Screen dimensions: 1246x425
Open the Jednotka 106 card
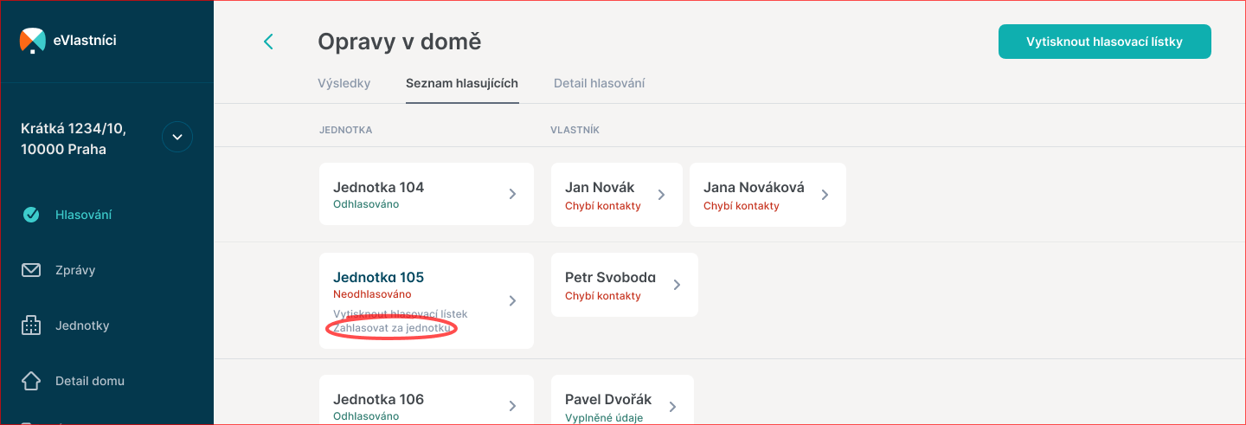click(x=424, y=403)
